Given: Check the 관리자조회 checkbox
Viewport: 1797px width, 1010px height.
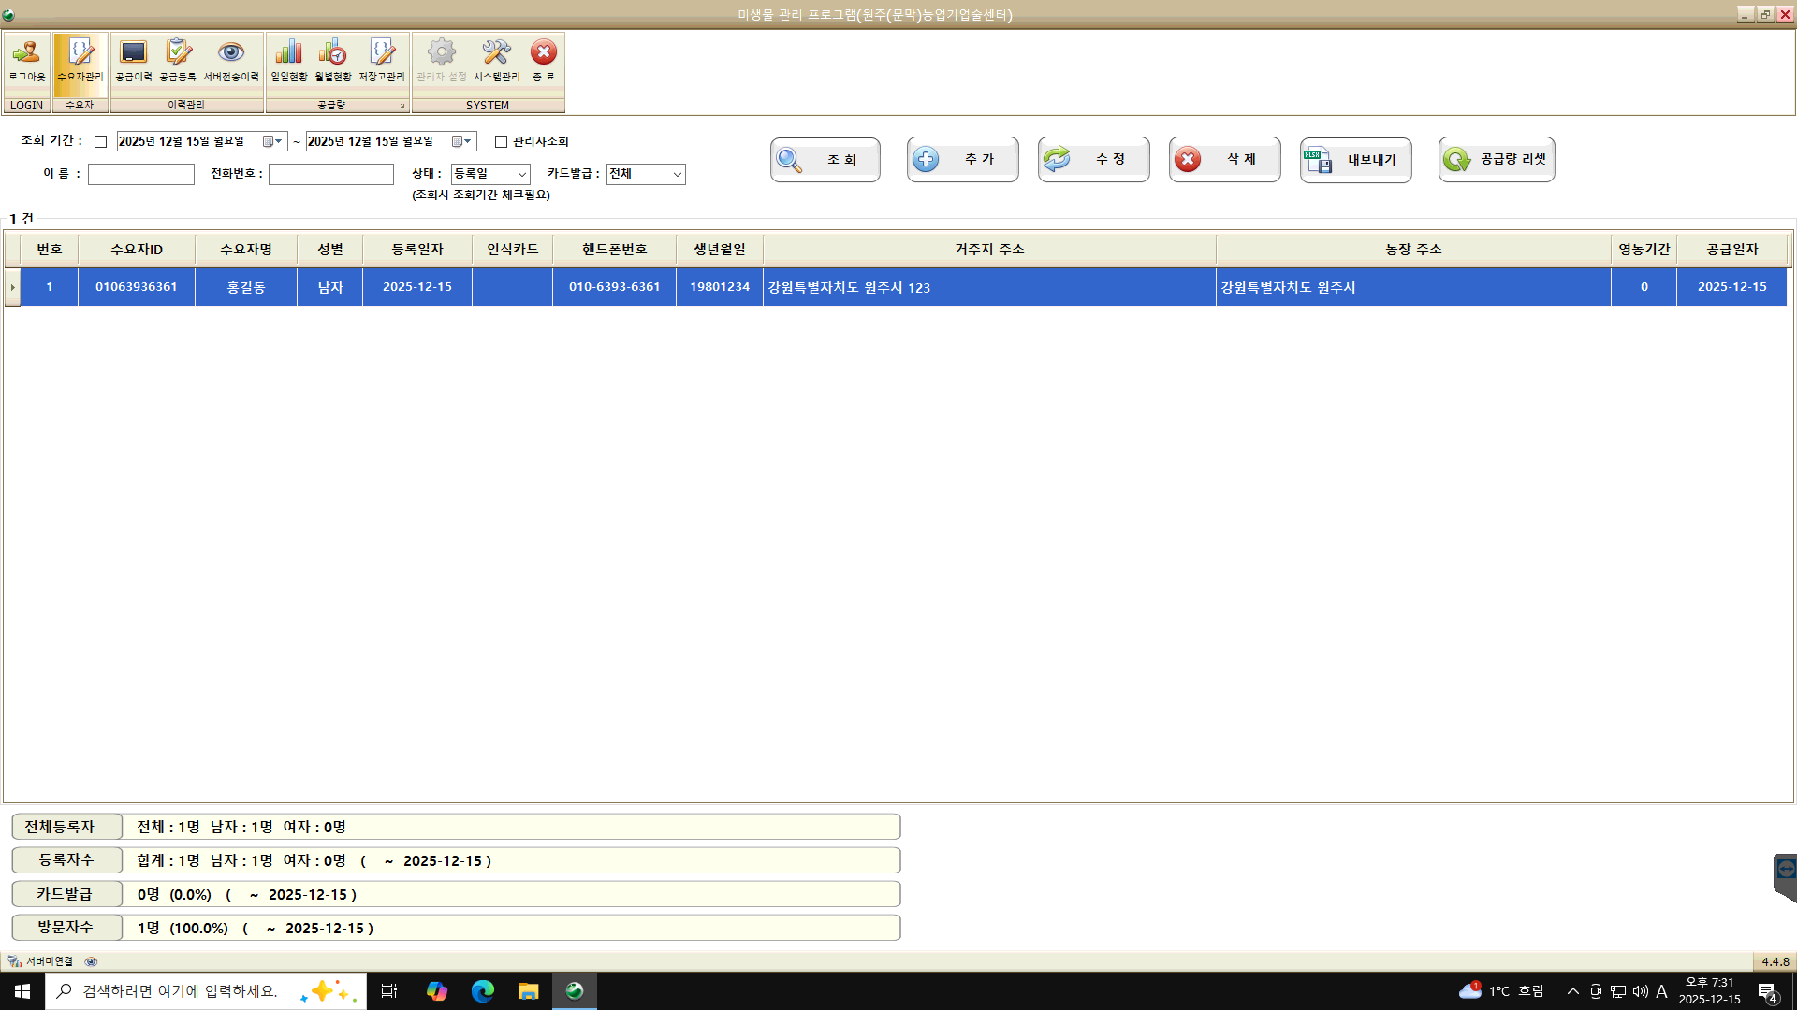Looking at the screenshot, I should (x=502, y=142).
